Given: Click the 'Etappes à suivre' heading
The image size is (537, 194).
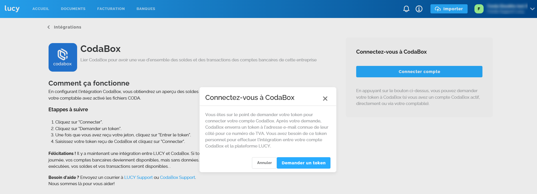Looking at the screenshot, I should (x=68, y=110).
